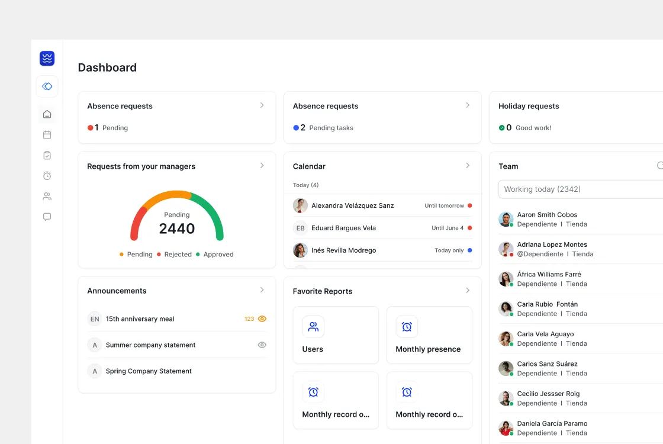Open Alexandra Velázquez Sanz calendar entry
Screen dimensions: 663x444
(382, 205)
